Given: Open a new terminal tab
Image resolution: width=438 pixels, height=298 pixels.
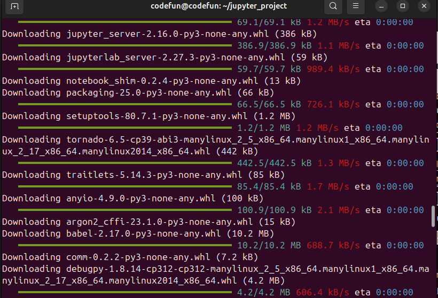Looking at the screenshot, I should point(14,6).
